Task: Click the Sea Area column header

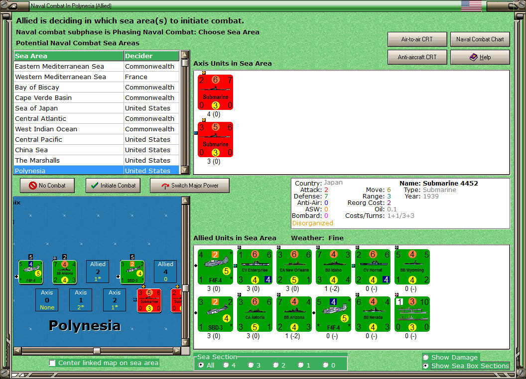Action: point(69,56)
